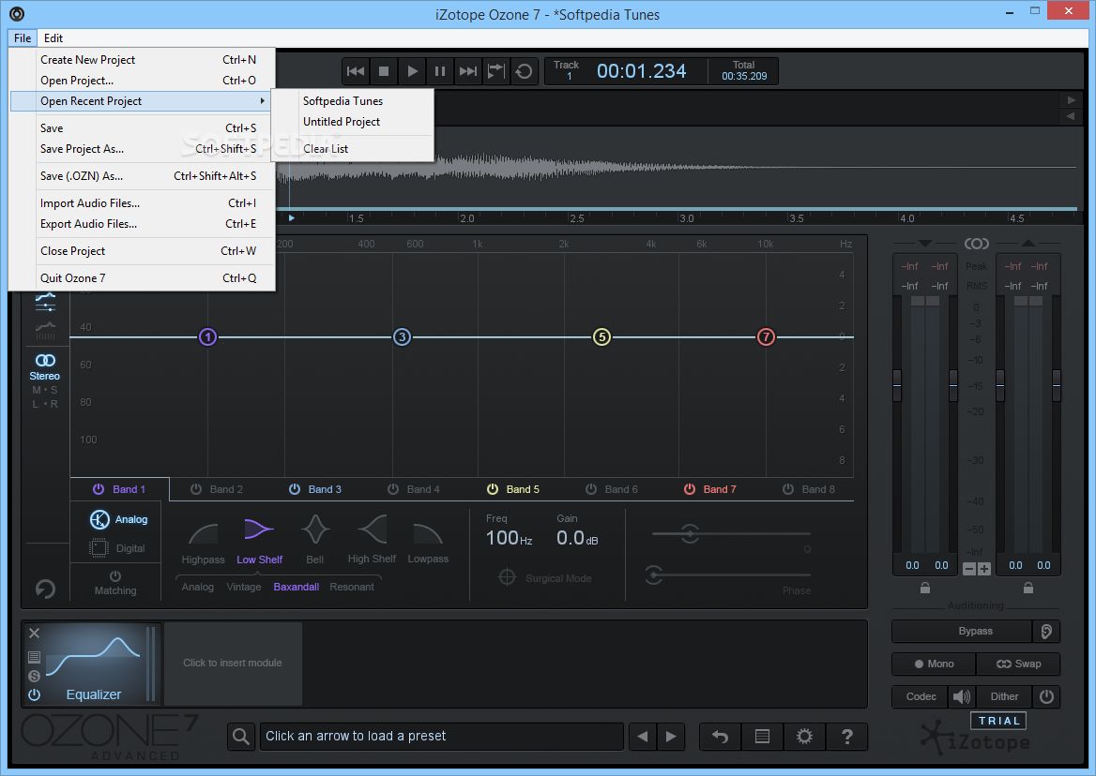Viewport: 1096px width, 776px height.
Task: Toggle the loop playback icon
Action: coord(524,71)
